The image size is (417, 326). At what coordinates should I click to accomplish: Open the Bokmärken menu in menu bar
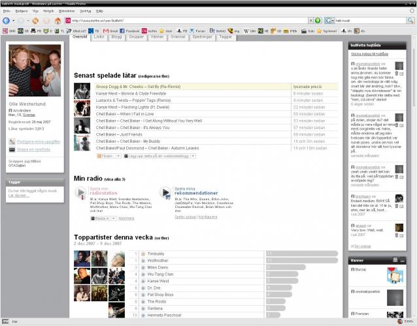67,11
